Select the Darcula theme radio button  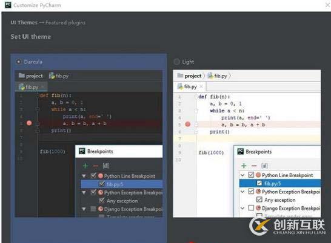coord(19,62)
